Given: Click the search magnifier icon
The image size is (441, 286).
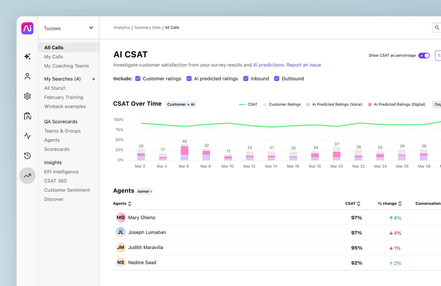Looking at the screenshot, I should point(437,28).
